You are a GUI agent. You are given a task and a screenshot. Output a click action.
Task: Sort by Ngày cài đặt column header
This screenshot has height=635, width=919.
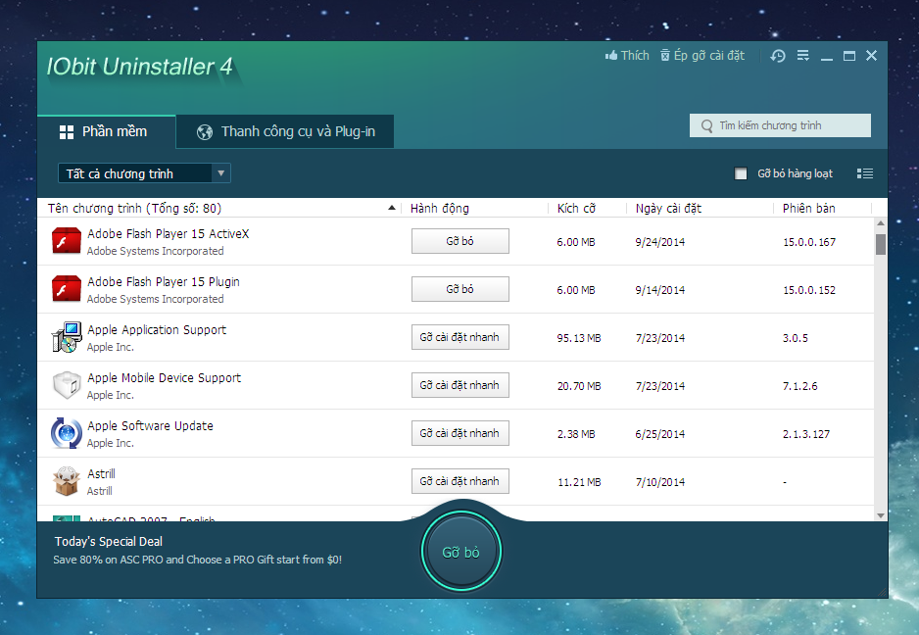pyautogui.click(x=668, y=208)
